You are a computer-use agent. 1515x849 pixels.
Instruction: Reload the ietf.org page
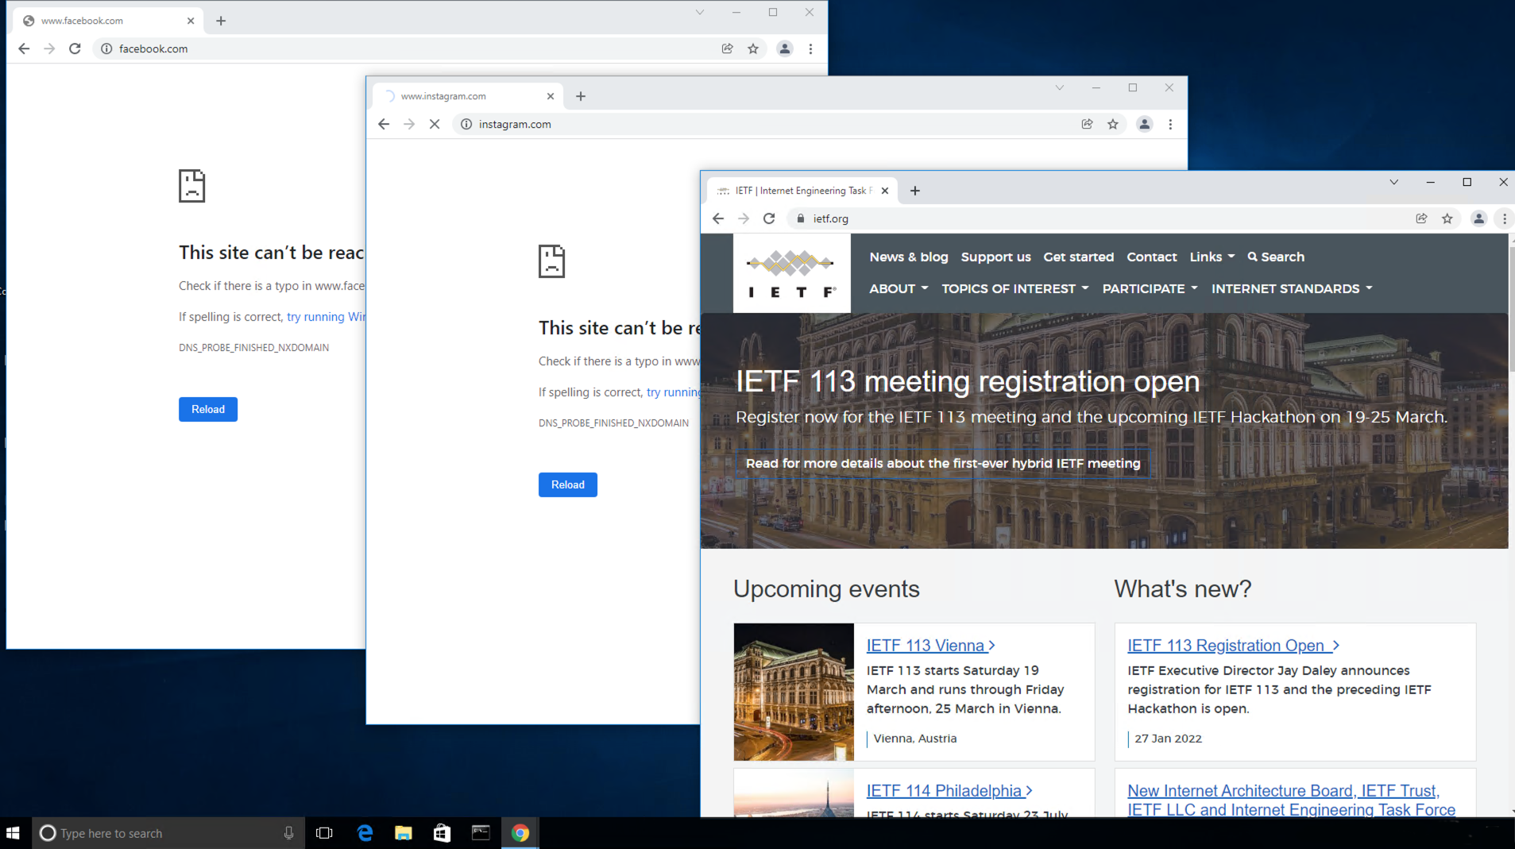click(769, 218)
